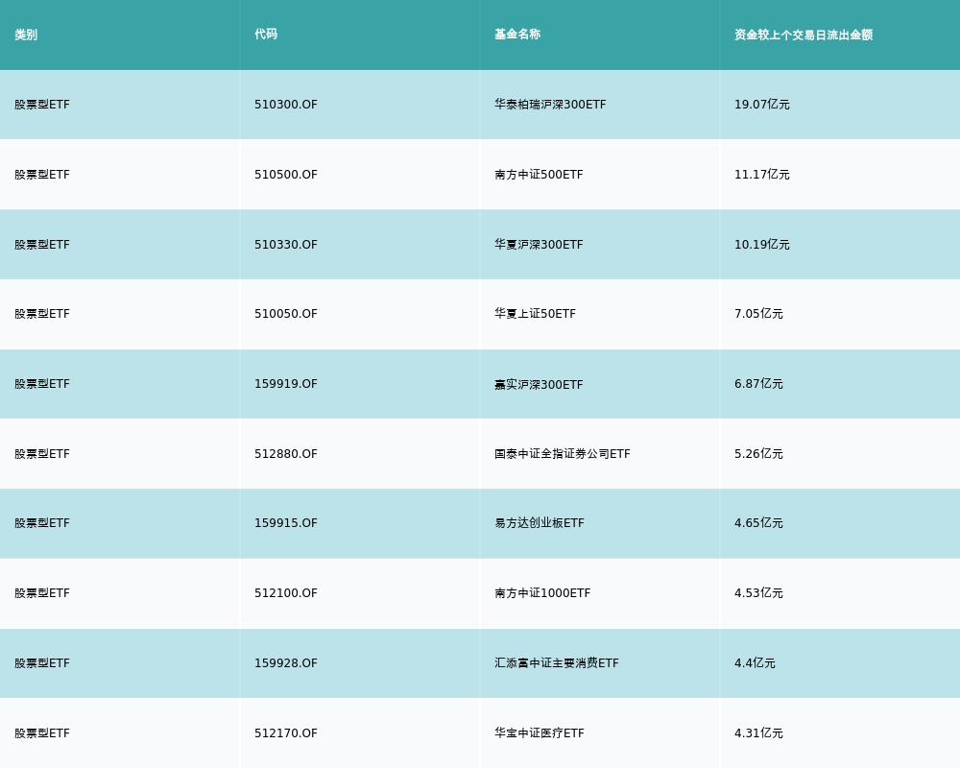This screenshot has width=960, height=768.
Task: Select code 512880.OF
Action: pyautogui.click(x=286, y=454)
